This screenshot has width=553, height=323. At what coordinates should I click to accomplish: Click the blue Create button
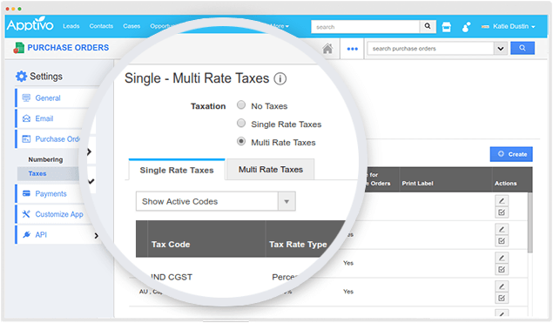(511, 154)
